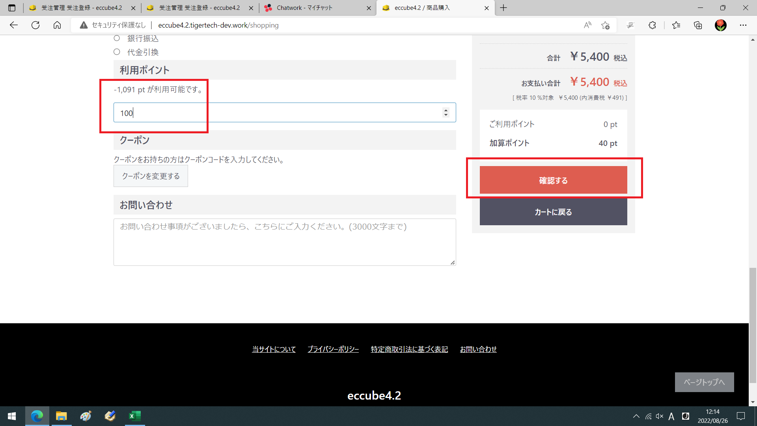Open the プライバシーポリシー footer link
Viewport: 757px width, 426px height.
pos(333,349)
